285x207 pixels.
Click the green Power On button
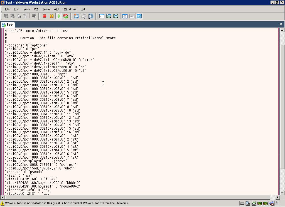(59, 16)
